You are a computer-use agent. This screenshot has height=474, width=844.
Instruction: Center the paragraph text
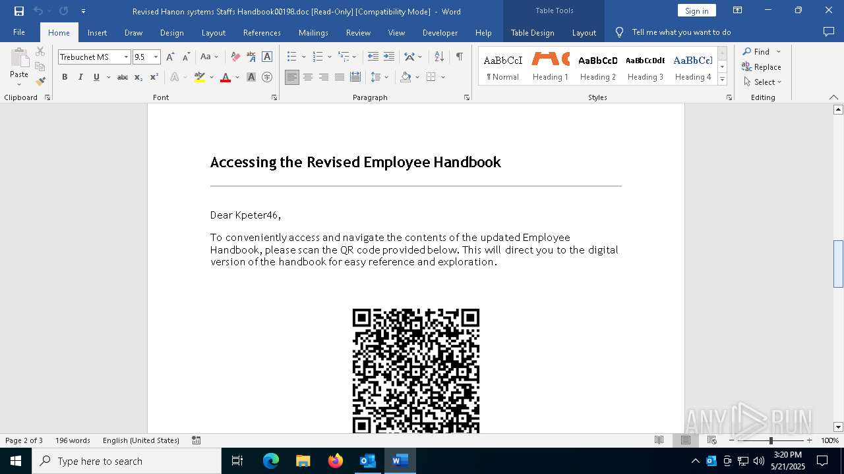[308, 77]
